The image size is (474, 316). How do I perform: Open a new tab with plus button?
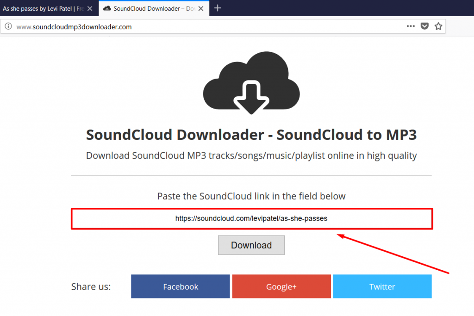point(218,8)
